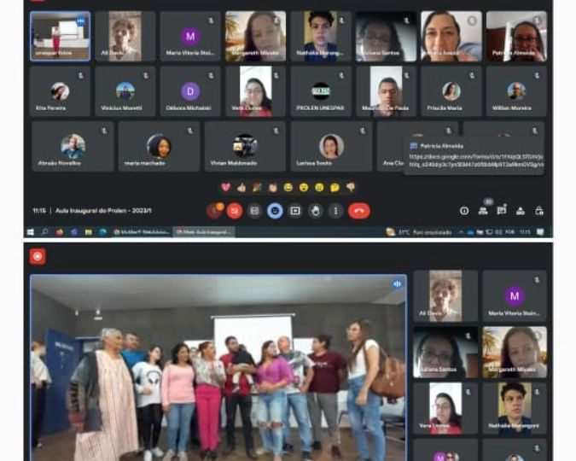Screen dimensions: 576x461
Task: Open the taskbar weather widget
Action: [418, 232]
